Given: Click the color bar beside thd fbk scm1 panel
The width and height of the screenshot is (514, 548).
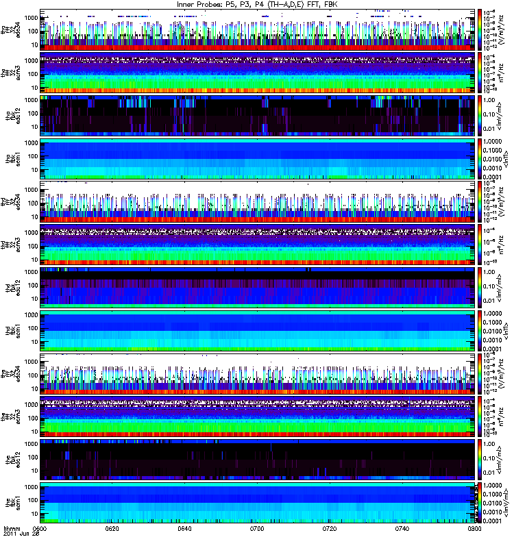Looking at the screenshot, I should coord(479,330).
